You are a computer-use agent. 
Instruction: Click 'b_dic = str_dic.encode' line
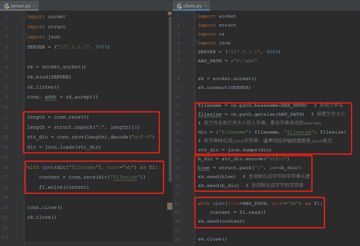pos(243,159)
